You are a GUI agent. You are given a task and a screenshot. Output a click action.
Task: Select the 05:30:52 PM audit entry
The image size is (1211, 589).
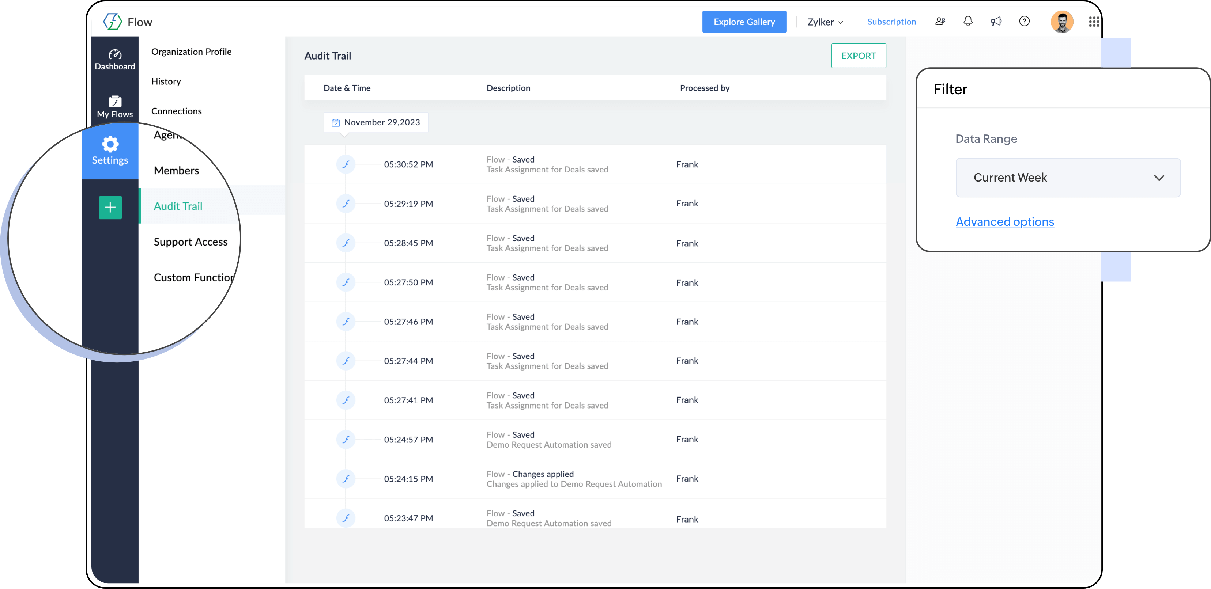click(408, 164)
